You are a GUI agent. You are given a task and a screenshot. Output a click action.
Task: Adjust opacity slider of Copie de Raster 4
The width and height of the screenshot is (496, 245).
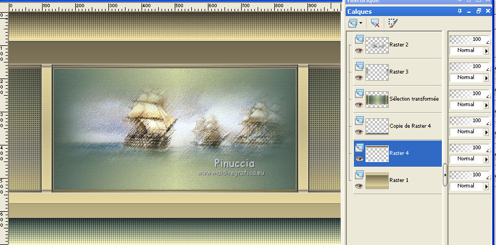click(x=469, y=121)
